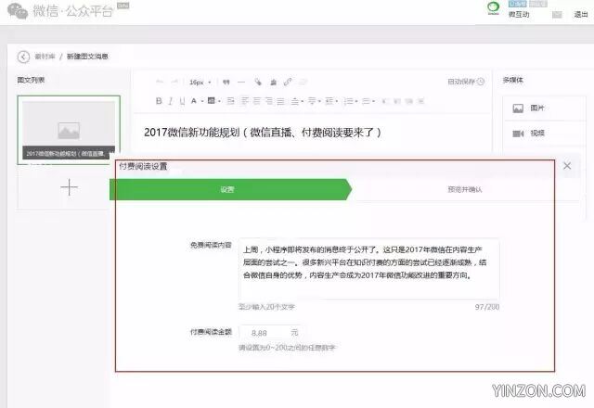Insert a blockquote with the quote icon
594x408 pixels.
pyautogui.click(x=226, y=82)
